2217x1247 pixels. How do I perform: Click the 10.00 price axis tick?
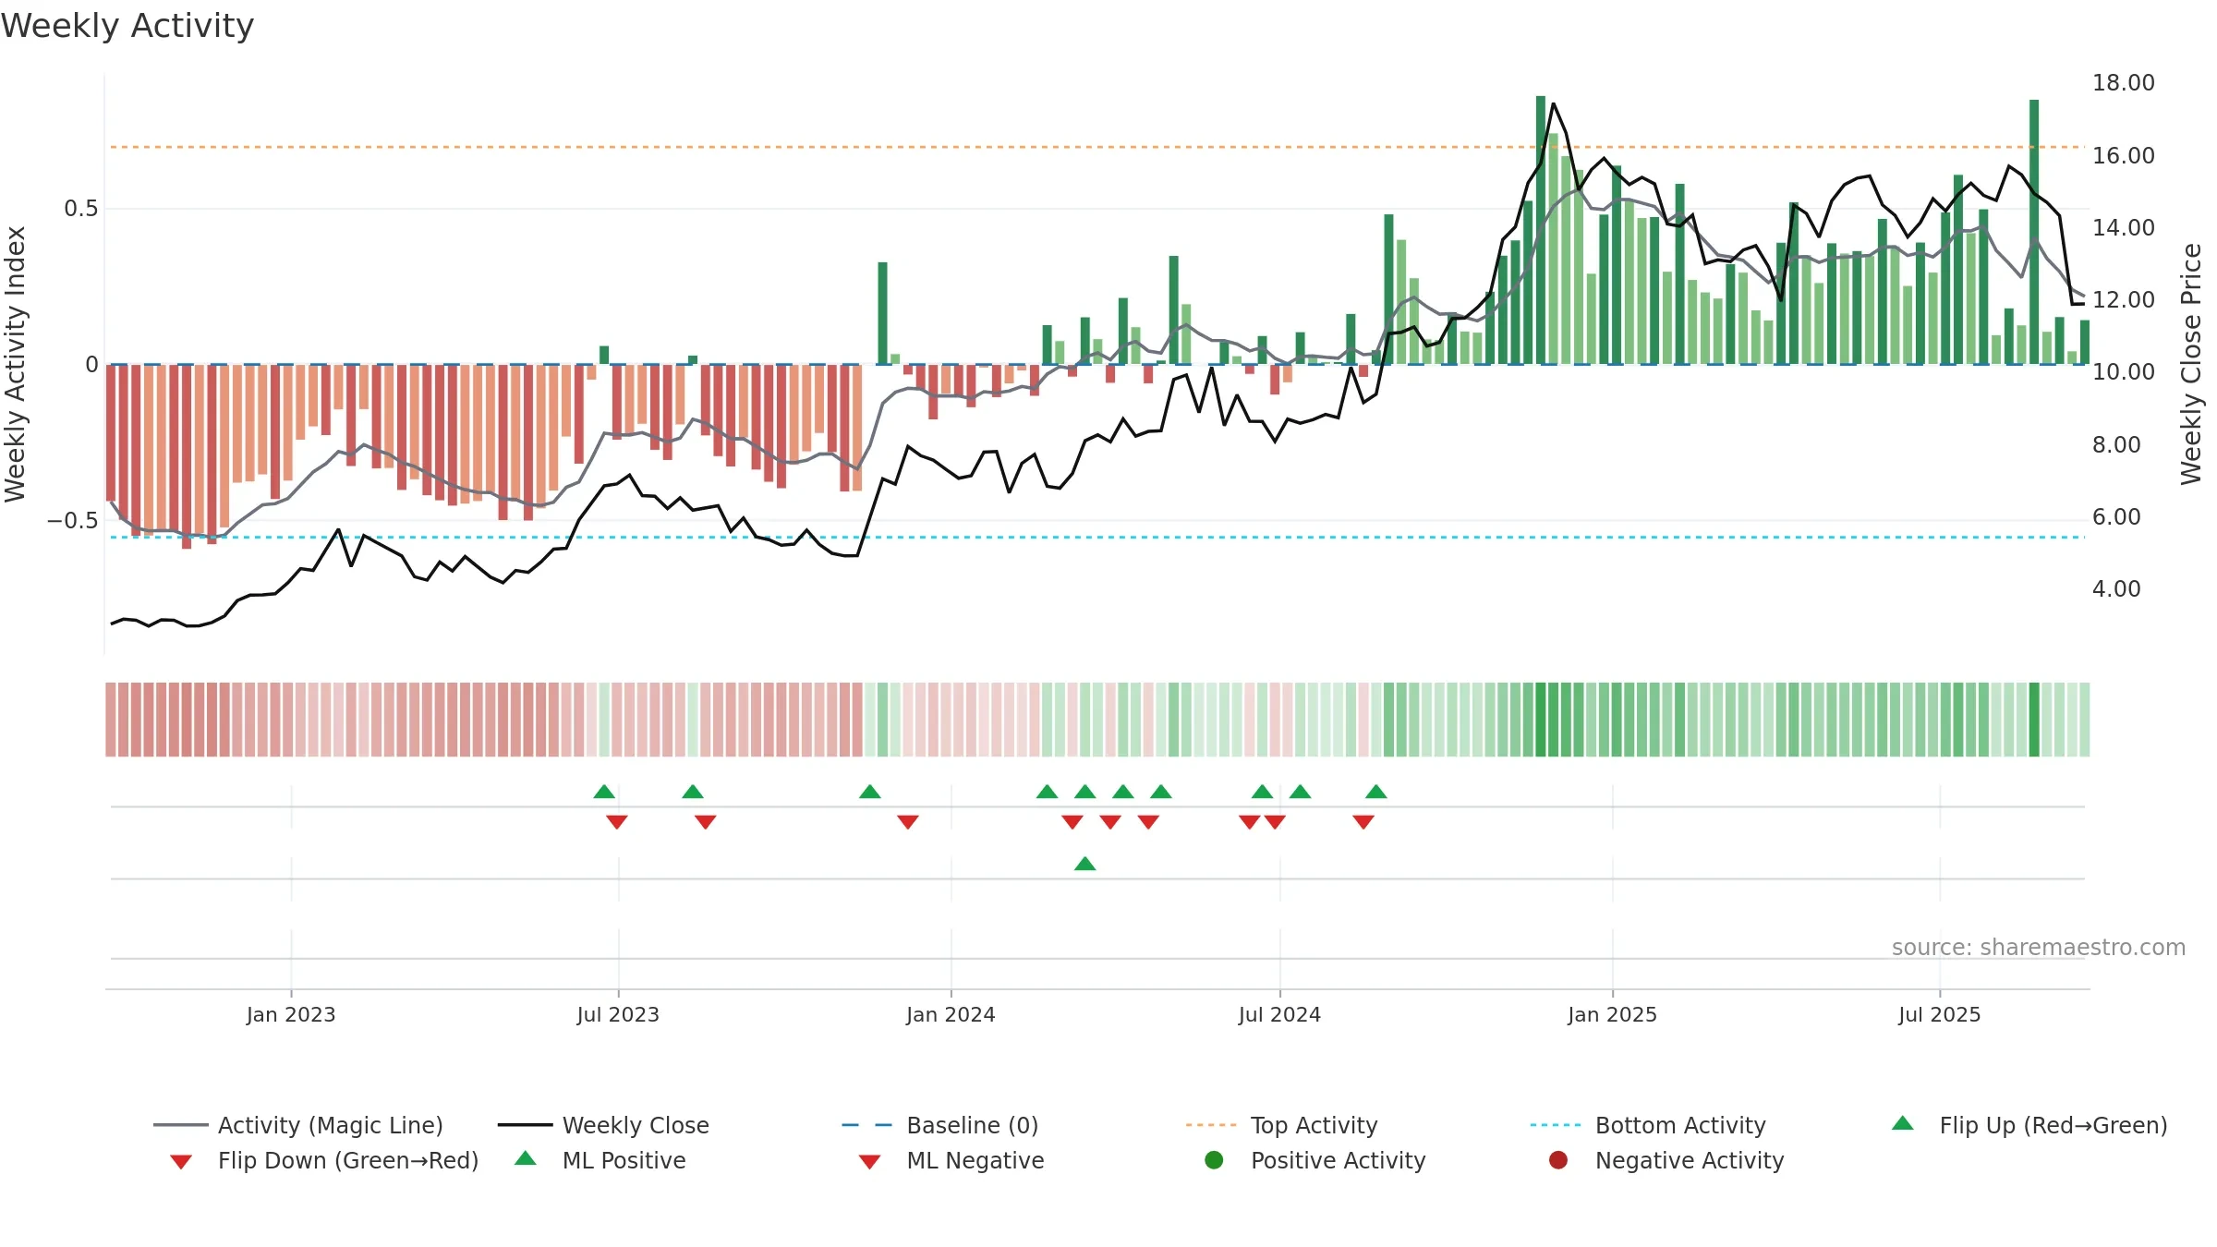tap(2124, 371)
